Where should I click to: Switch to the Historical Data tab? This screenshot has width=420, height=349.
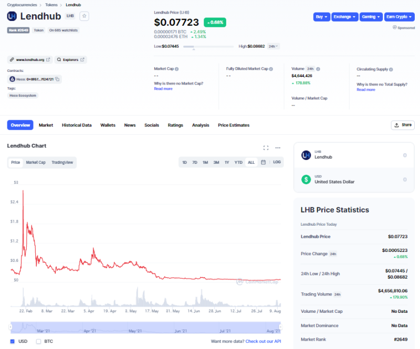77,125
